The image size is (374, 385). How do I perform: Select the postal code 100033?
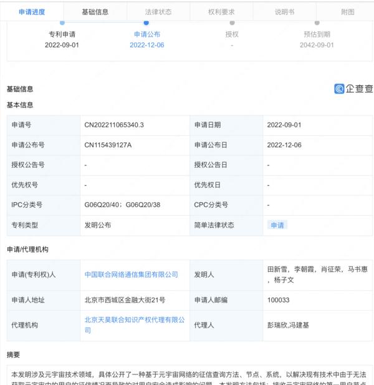[279, 300]
